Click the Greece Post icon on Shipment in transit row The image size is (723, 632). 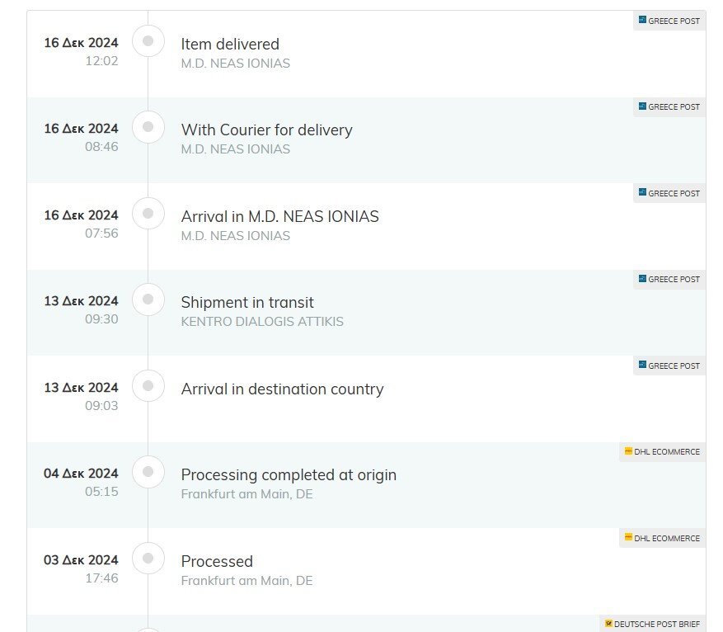(642, 279)
